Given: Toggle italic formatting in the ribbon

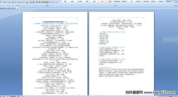Looking at the screenshot, I should (7, 2).
